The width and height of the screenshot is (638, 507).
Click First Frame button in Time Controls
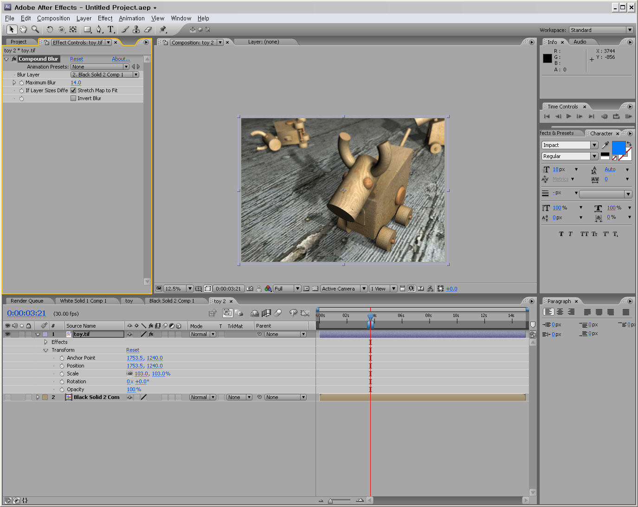pyautogui.click(x=547, y=116)
